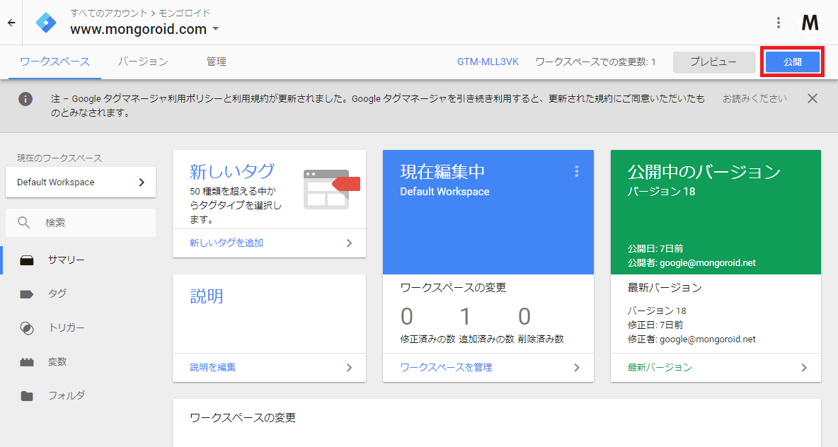This screenshot has height=447, width=838.
Task: Open the three-dot menu on 現在編集中 card
Action: pyautogui.click(x=576, y=171)
